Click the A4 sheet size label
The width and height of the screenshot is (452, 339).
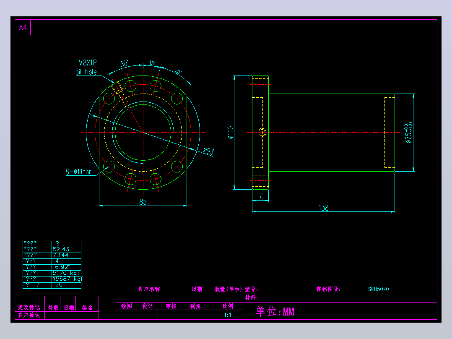point(23,28)
